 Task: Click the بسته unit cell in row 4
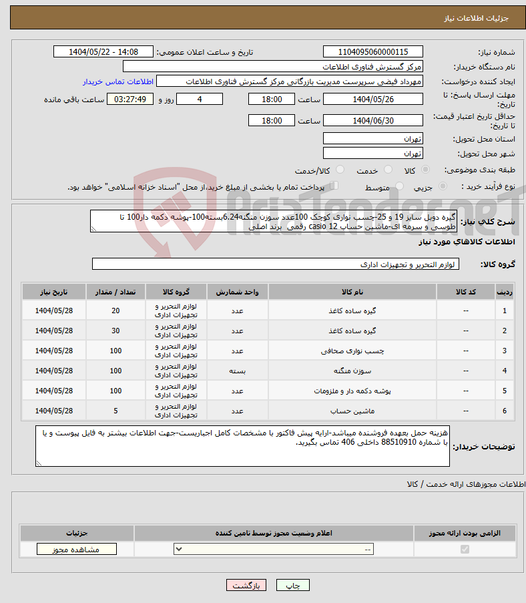(x=237, y=371)
